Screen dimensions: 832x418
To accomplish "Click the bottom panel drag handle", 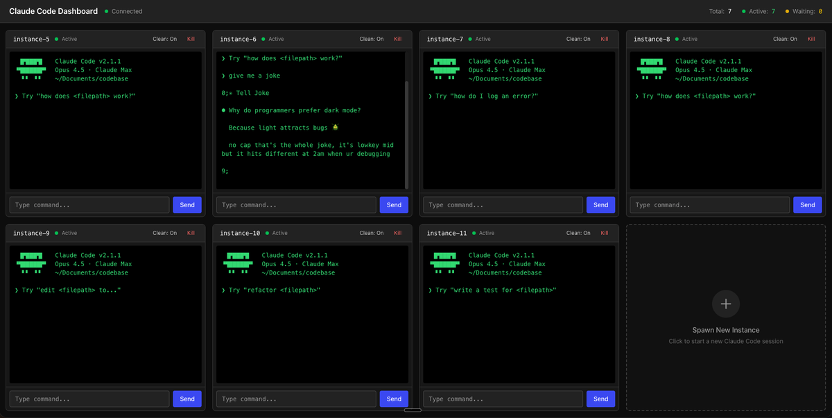I will click(413, 410).
